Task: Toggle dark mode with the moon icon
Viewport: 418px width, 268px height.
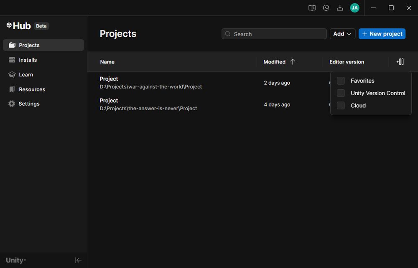Action: (326, 8)
